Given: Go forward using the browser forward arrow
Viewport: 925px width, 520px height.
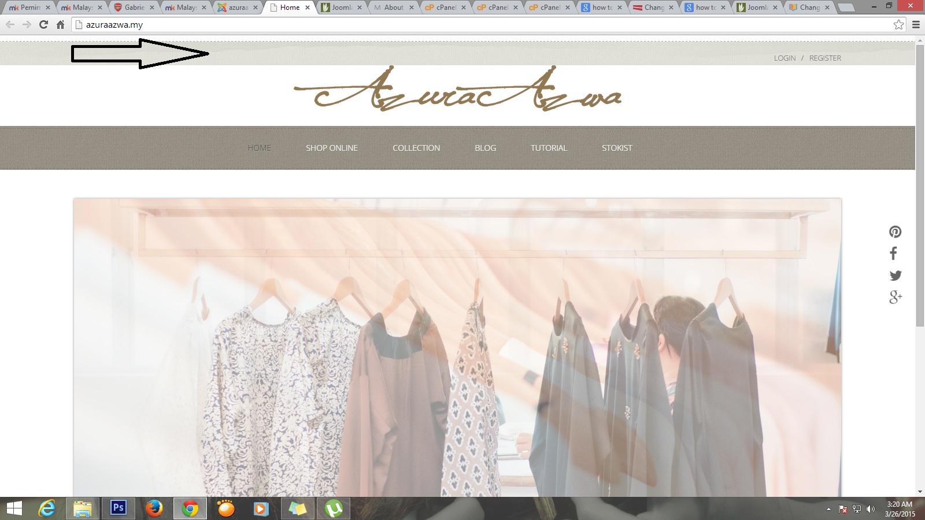Looking at the screenshot, I should (27, 24).
